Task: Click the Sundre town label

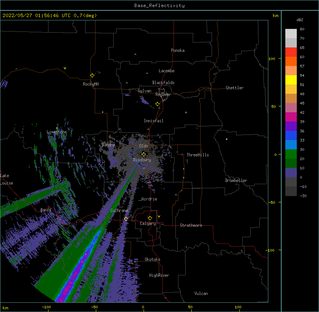Action: tap(108, 145)
